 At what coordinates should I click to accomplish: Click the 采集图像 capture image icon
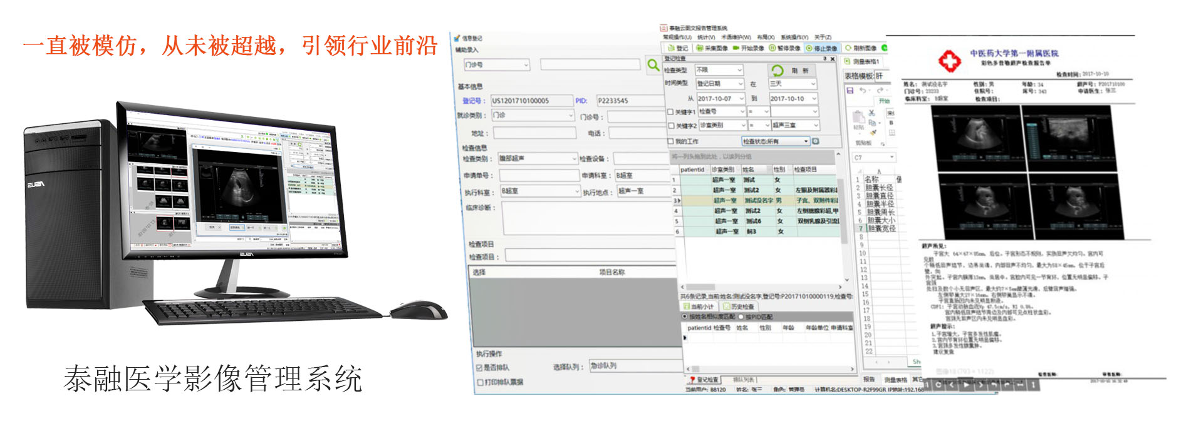pos(699,48)
